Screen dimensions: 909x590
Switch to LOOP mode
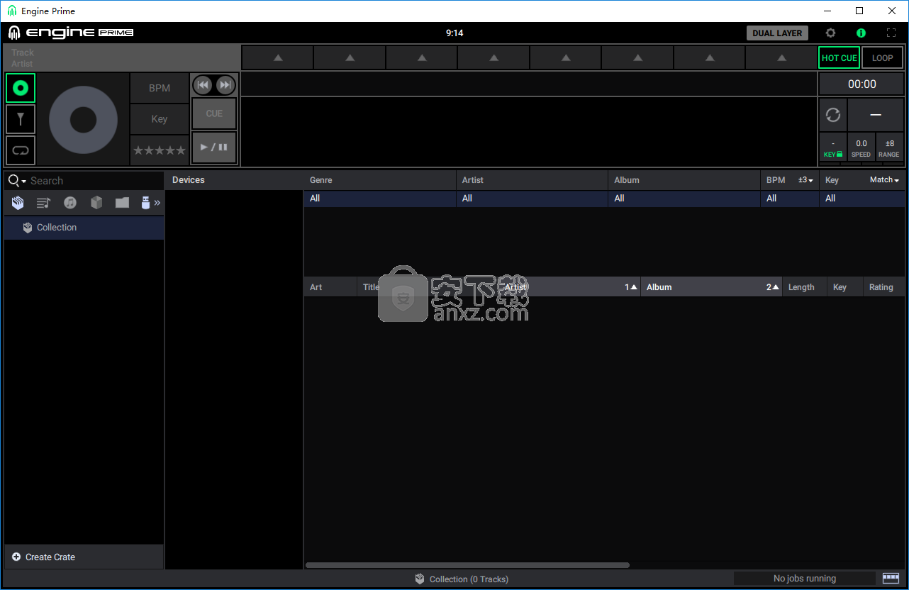pyautogui.click(x=882, y=58)
